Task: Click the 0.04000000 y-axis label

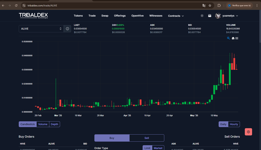Action: pyautogui.click(x=27, y=56)
